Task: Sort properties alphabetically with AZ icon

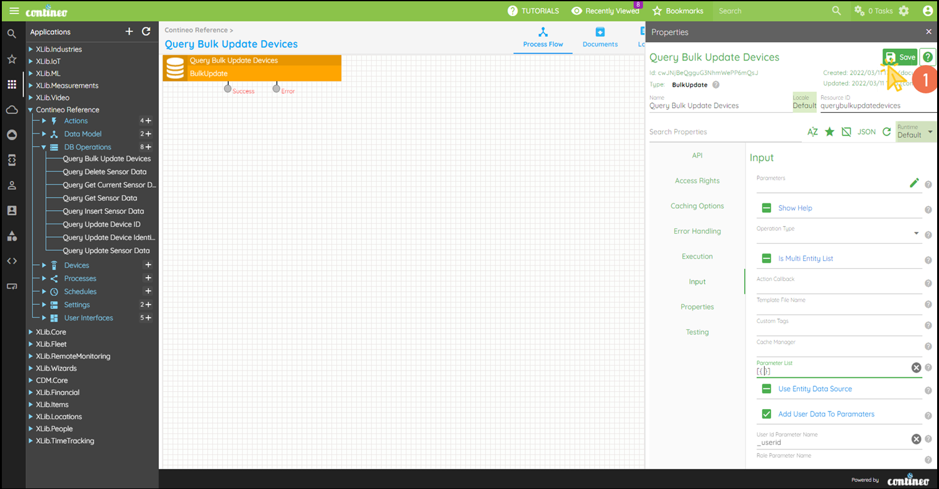Action: point(812,132)
